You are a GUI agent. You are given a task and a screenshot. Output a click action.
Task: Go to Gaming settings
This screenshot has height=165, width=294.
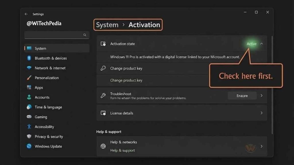[x=41, y=117]
